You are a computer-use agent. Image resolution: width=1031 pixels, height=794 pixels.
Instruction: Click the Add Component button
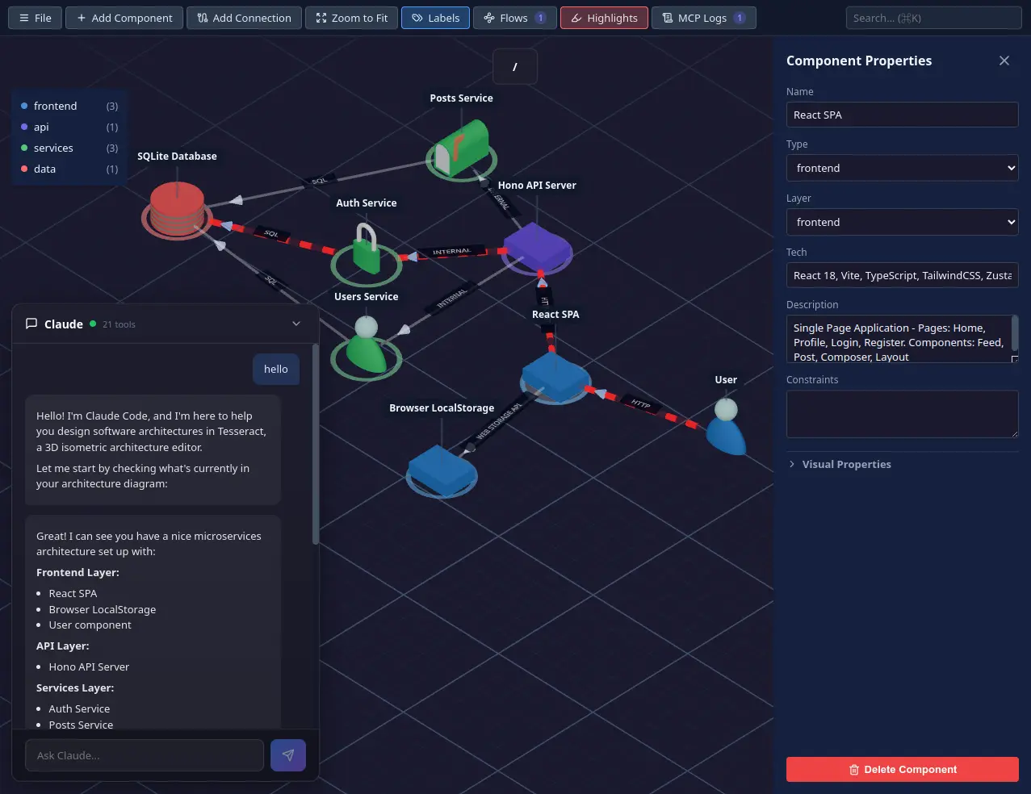124,18
